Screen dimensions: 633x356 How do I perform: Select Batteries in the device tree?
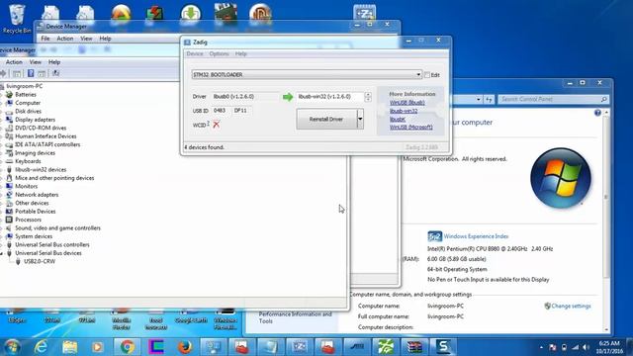pyautogui.click(x=26, y=95)
